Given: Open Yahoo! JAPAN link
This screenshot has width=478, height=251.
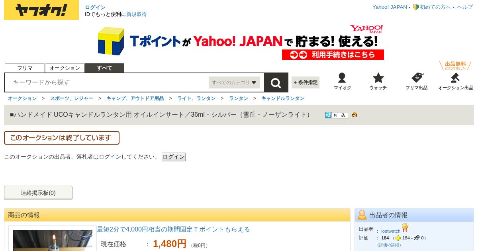Looking at the screenshot, I should pos(390,7).
